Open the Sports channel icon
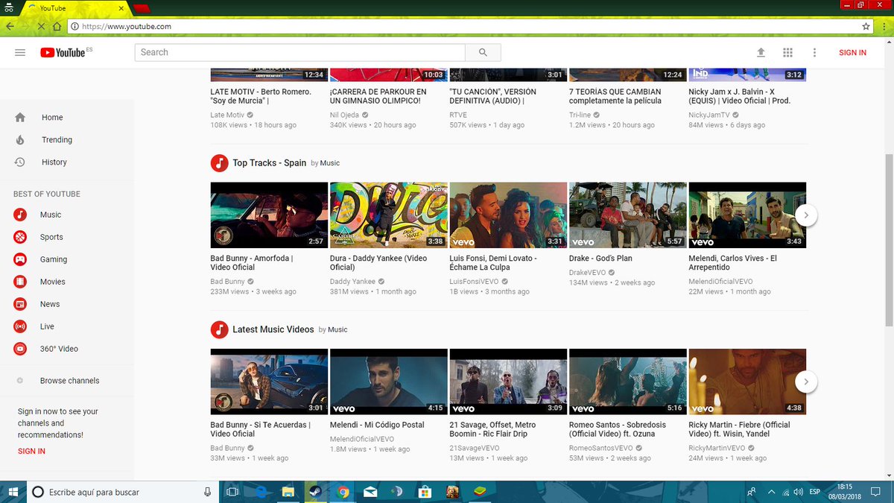Viewport: 894px width, 503px height. point(20,237)
